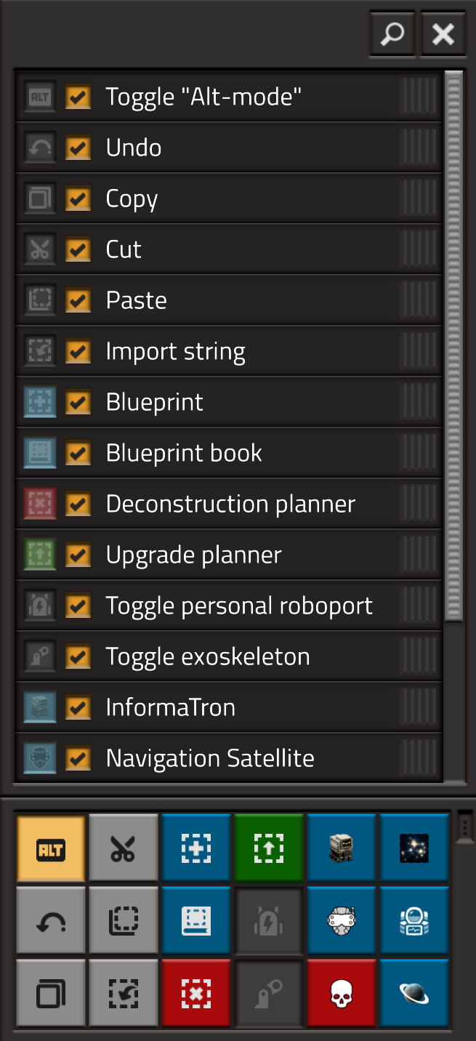
Task: Click the drag handle on the Paste row
Action: (419, 300)
